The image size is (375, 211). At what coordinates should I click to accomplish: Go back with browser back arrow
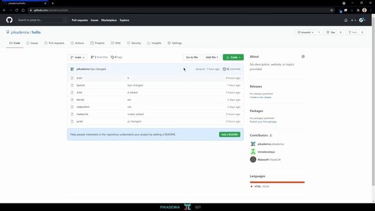[4, 11]
